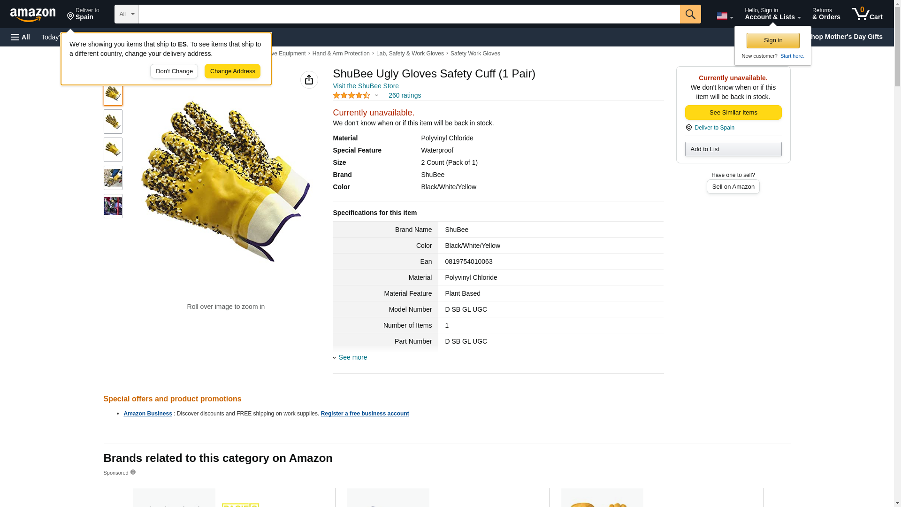This screenshot has width=901, height=507.
Task: Select the fourth product thumbnail
Action: pyautogui.click(x=113, y=178)
